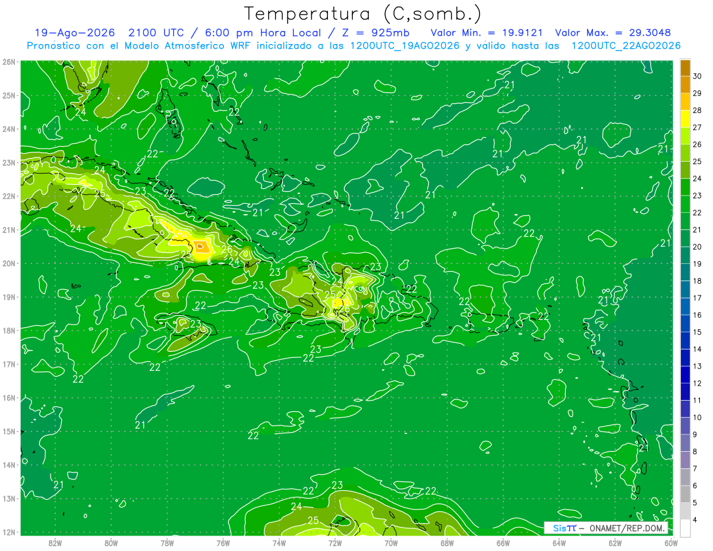Click the dark orange swatch above 30

(685, 68)
